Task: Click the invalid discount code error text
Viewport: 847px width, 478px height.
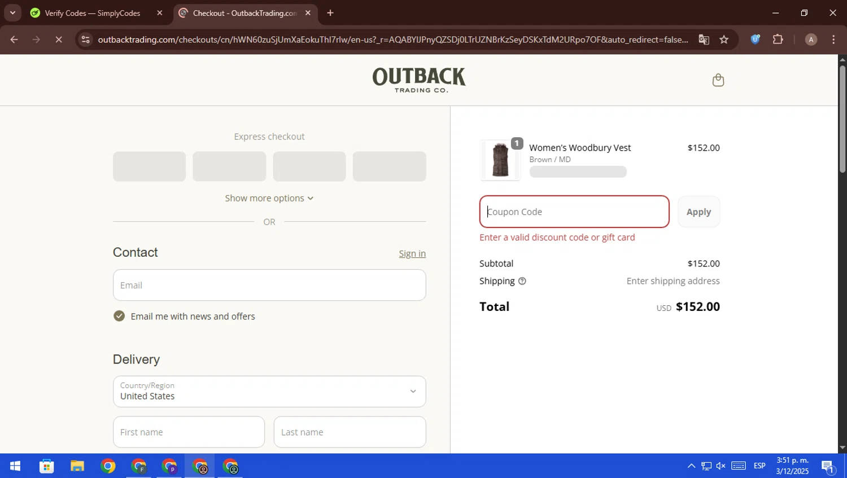Action: point(557,238)
